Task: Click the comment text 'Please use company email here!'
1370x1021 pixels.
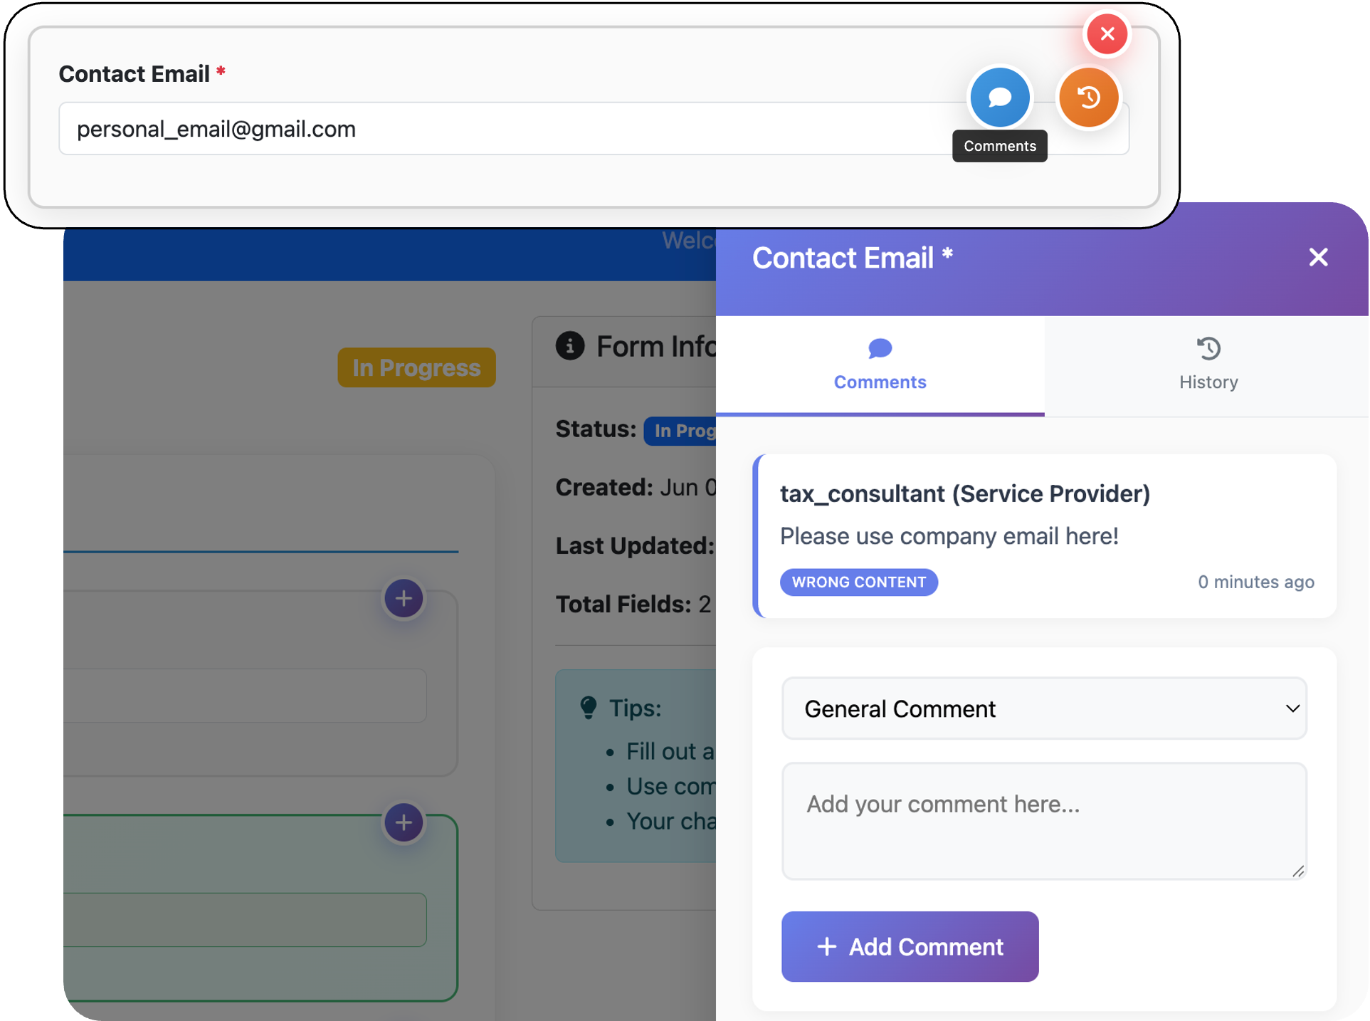Action: click(949, 536)
